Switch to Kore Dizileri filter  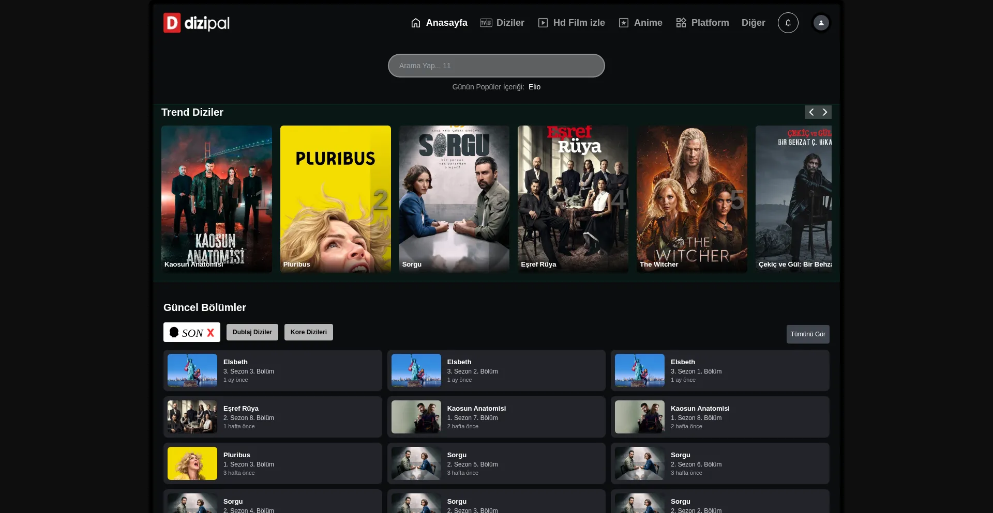click(x=309, y=332)
